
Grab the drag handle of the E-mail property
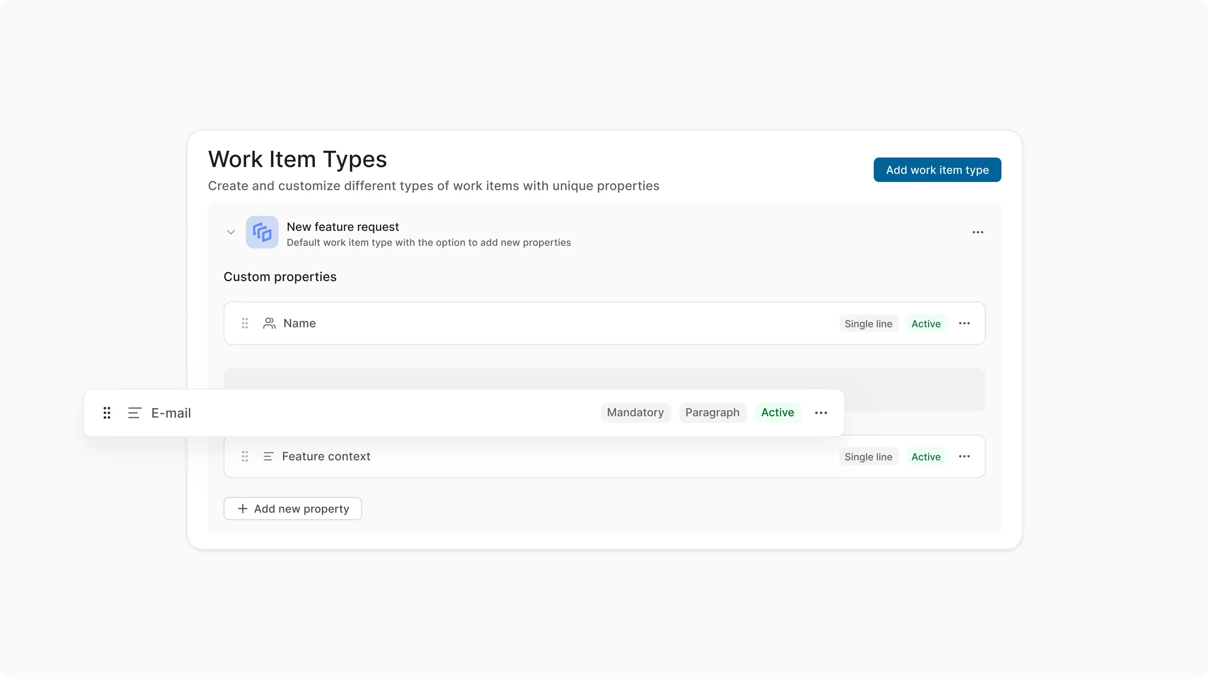click(107, 413)
